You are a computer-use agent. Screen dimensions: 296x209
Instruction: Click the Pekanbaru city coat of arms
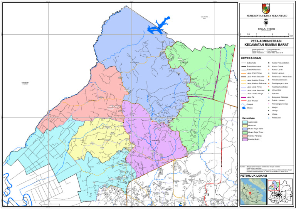pos(266,8)
